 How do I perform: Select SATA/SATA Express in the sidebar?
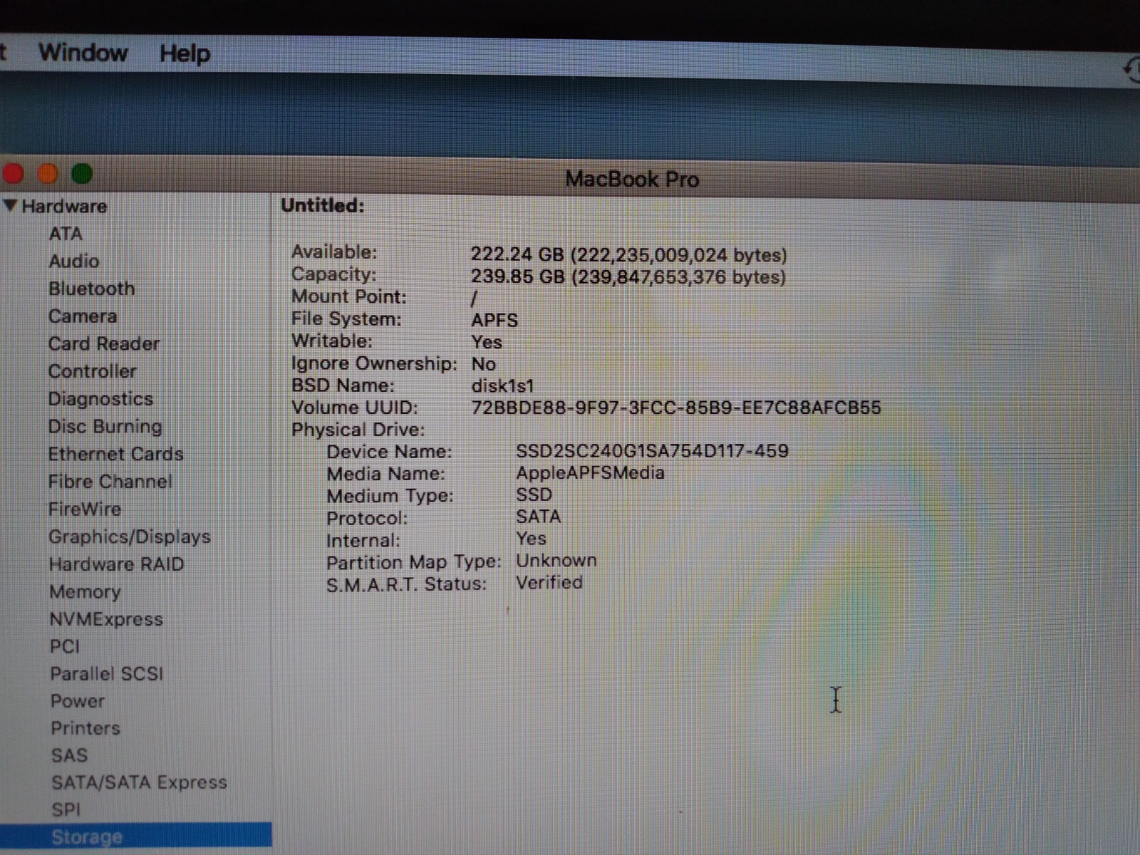pyautogui.click(x=140, y=782)
